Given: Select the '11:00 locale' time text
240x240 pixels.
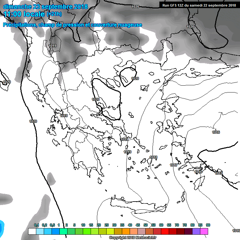Looking at the screenshot, I should point(24,14).
